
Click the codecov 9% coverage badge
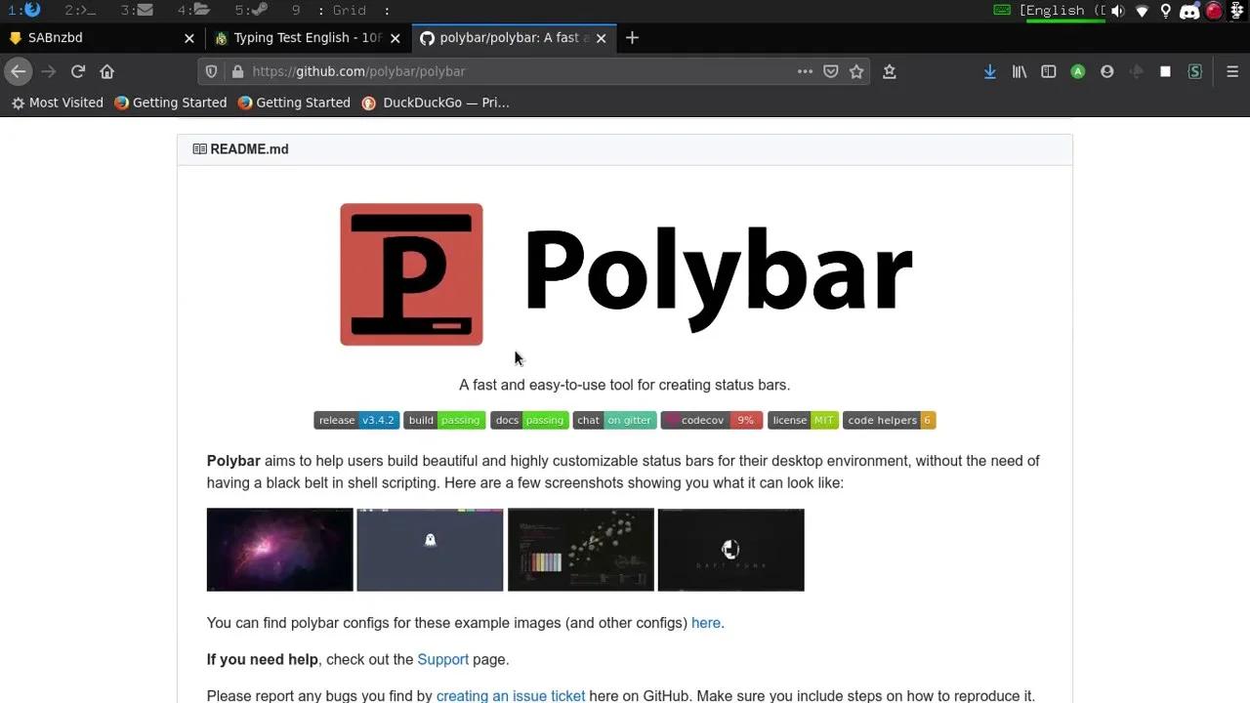tap(711, 420)
